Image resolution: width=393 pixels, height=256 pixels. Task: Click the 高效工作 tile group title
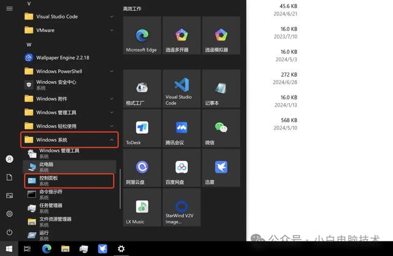coord(132,9)
